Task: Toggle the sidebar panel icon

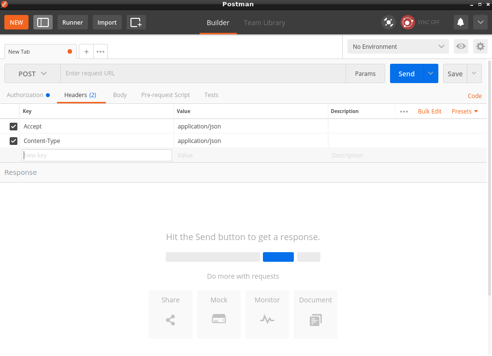Action: [43, 22]
